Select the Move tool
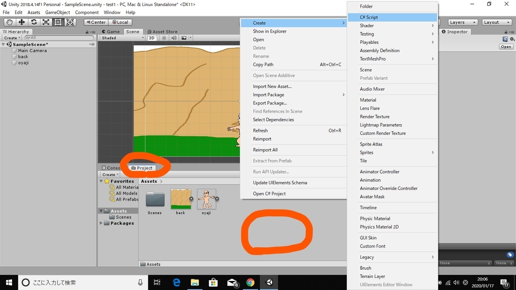 click(x=21, y=22)
